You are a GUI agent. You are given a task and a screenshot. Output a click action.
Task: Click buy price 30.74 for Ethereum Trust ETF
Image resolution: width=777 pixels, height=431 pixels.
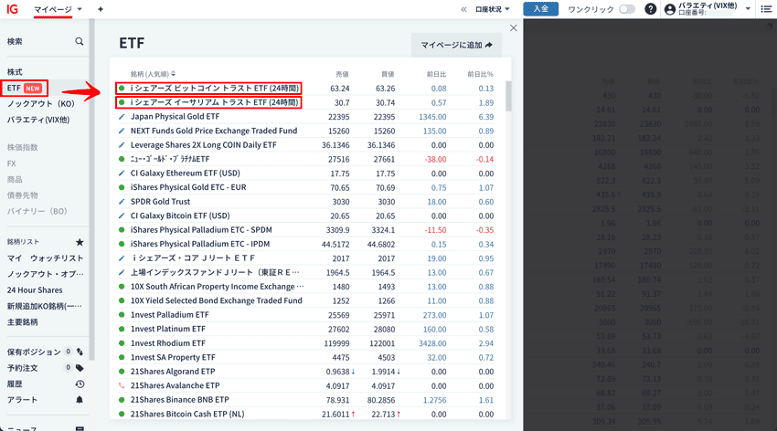tap(385, 103)
